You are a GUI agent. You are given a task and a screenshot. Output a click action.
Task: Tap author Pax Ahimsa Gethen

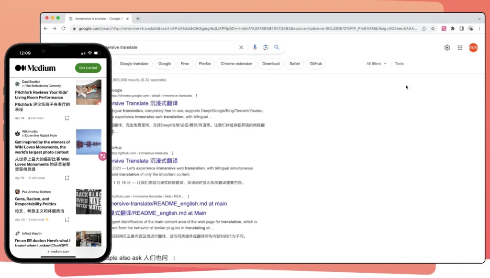point(36,192)
